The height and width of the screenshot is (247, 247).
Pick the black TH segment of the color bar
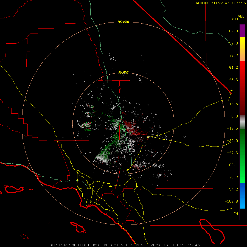coord(242,214)
